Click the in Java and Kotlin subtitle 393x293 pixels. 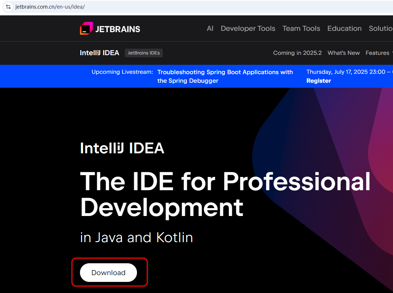(136, 237)
